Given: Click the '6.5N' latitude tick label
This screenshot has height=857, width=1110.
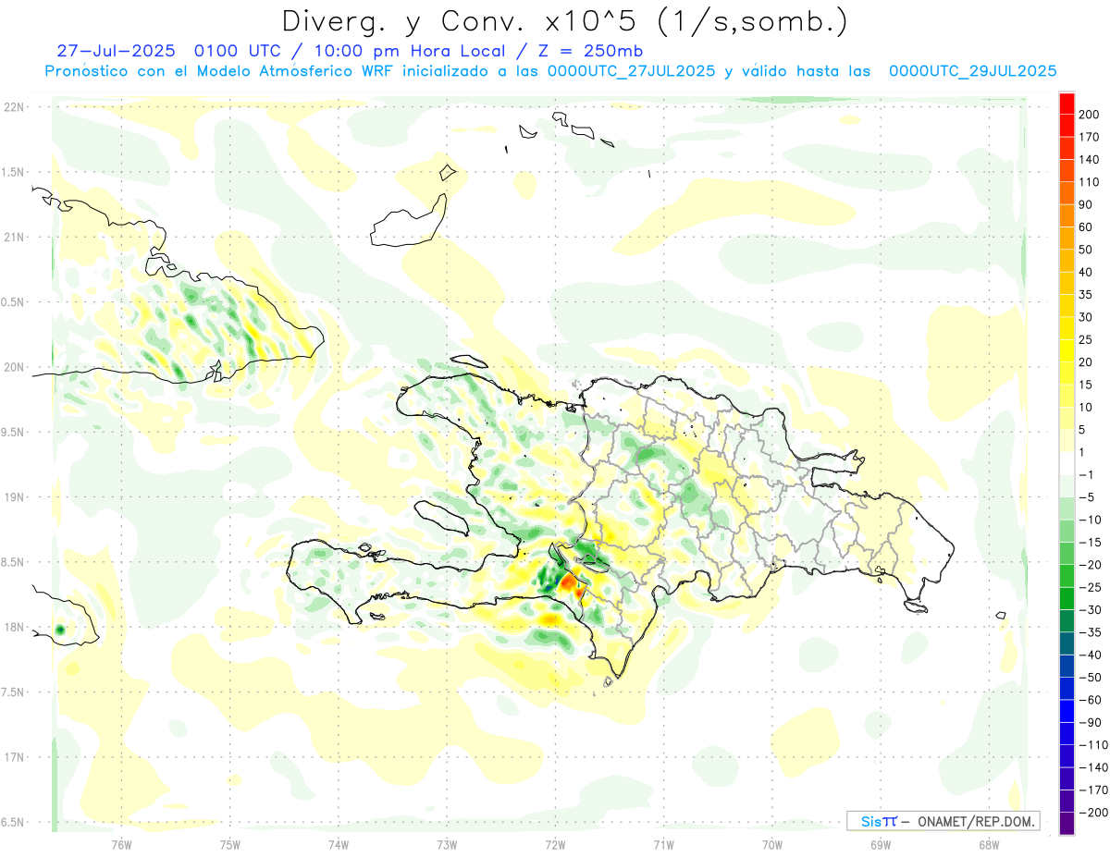Looking at the screenshot, I should click(x=14, y=822).
